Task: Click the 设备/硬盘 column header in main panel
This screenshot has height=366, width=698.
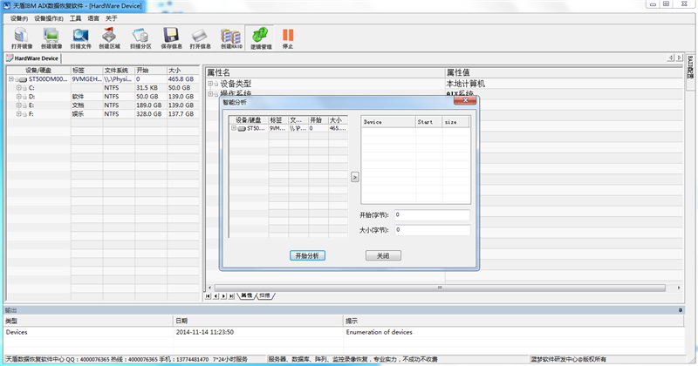Action: (x=38, y=71)
